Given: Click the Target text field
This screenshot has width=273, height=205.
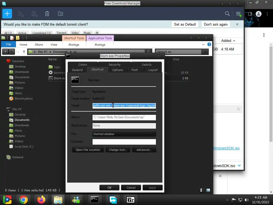Looking at the screenshot, I should pos(124,105).
